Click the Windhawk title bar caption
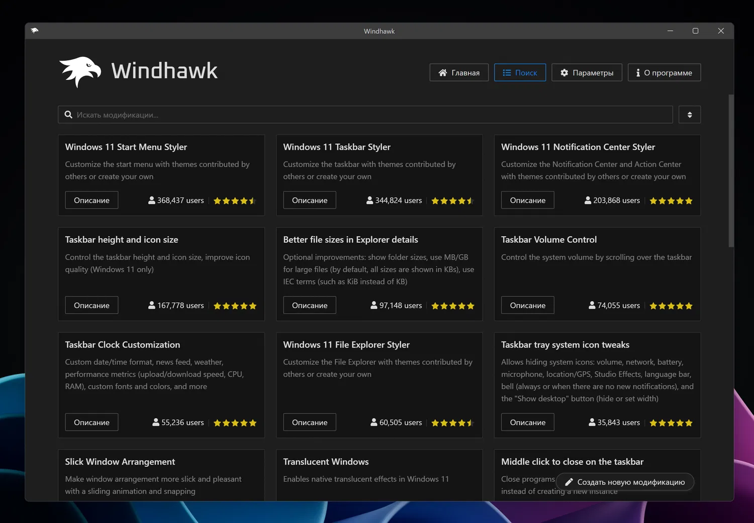 [x=380, y=31]
